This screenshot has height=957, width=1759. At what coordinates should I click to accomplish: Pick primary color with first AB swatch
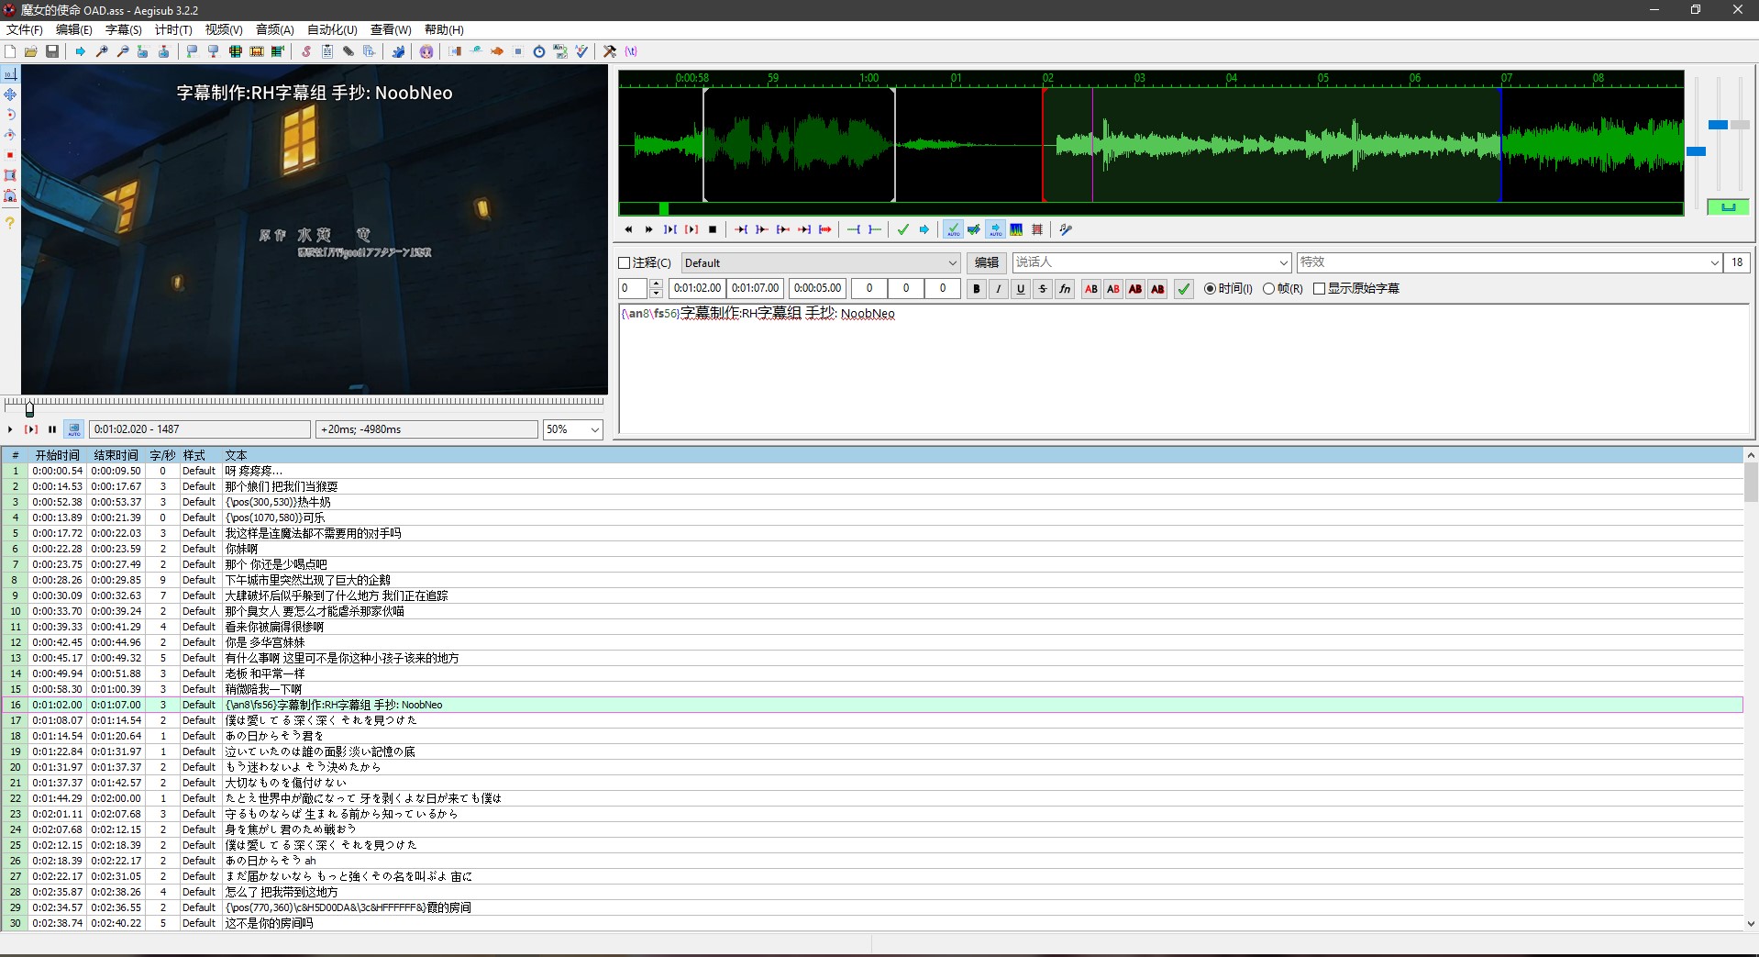click(x=1091, y=288)
